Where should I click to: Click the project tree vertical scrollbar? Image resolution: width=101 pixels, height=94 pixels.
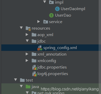100,47
